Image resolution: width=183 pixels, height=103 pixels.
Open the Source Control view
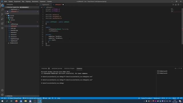point(2,14)
